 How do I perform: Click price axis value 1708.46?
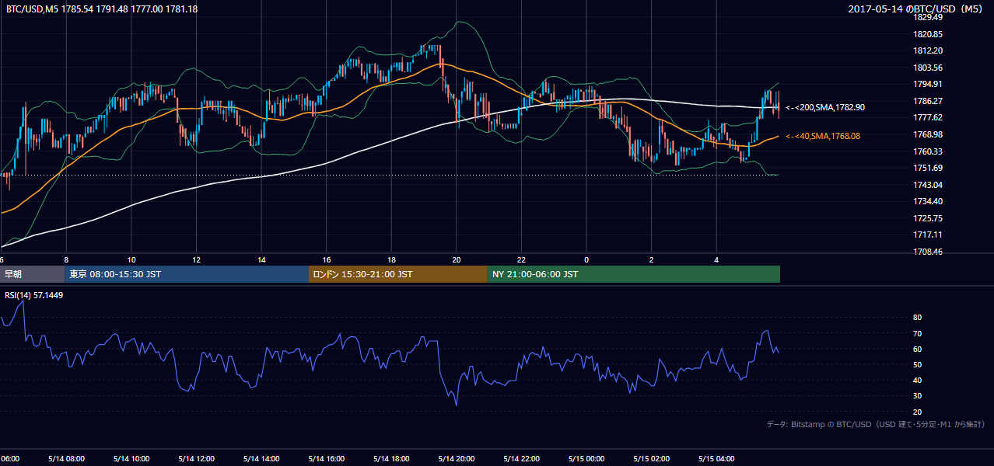pos(928,252)
